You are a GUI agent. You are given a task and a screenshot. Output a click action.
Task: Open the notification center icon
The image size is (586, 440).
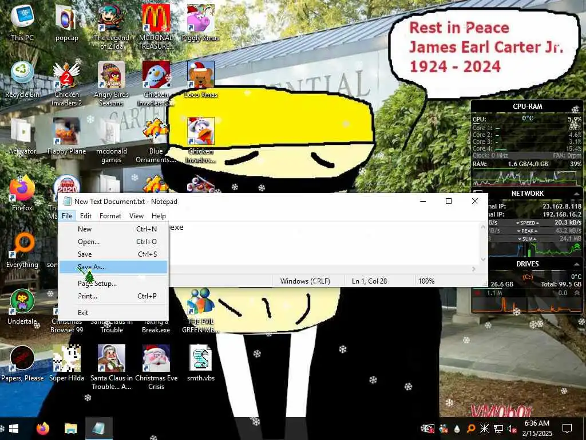click(567, 429)
